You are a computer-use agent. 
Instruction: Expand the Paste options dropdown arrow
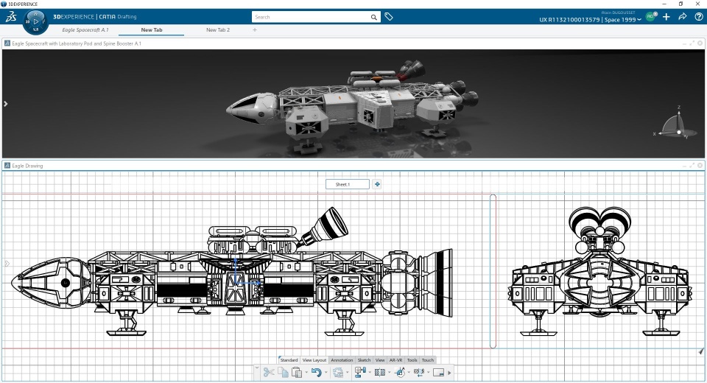coord(306,373)
